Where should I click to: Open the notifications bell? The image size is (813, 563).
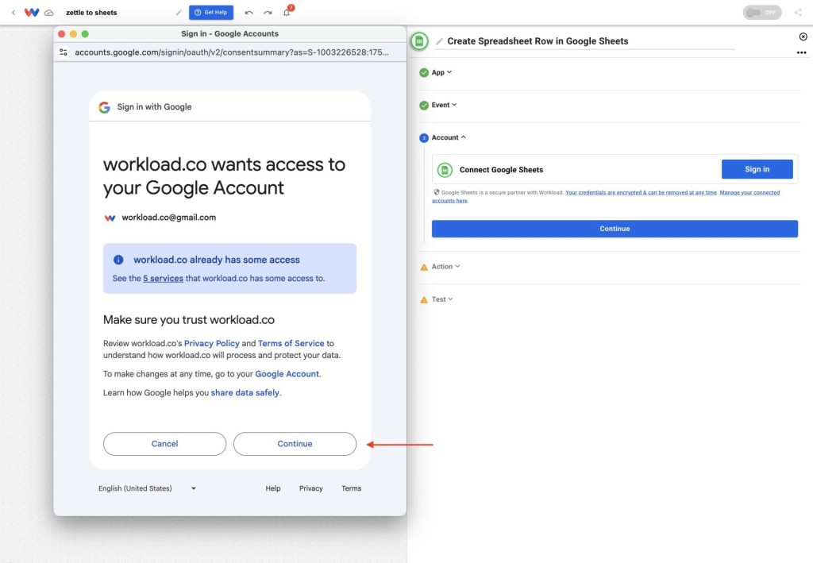tap(287, 13)
